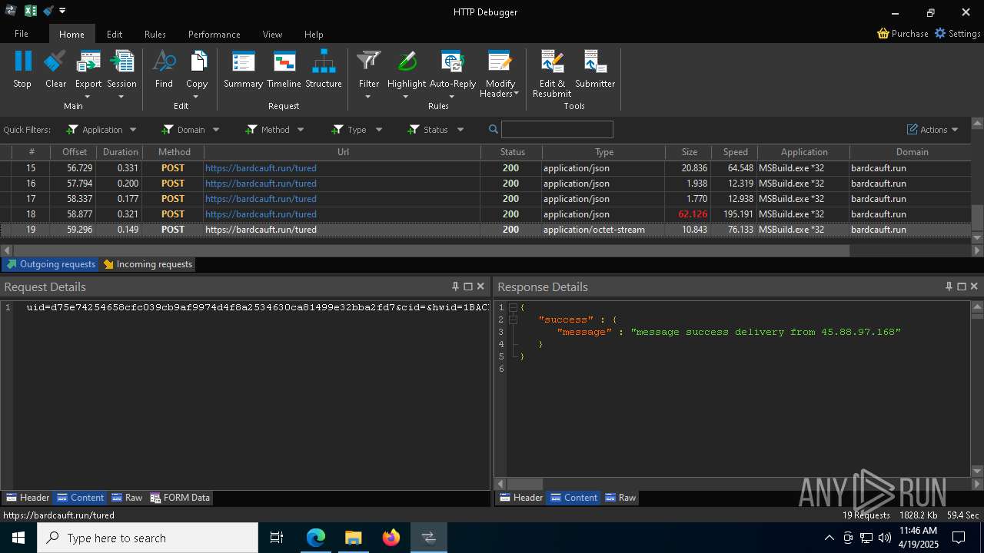The height and width of the screenshot is (553, 984).
Task: Select request row 18 with size 62.126
Action: click(486, 214)
